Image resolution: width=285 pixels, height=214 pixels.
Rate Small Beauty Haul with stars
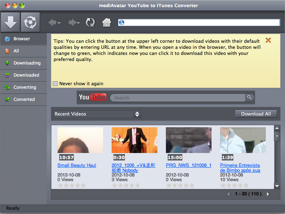72,185
